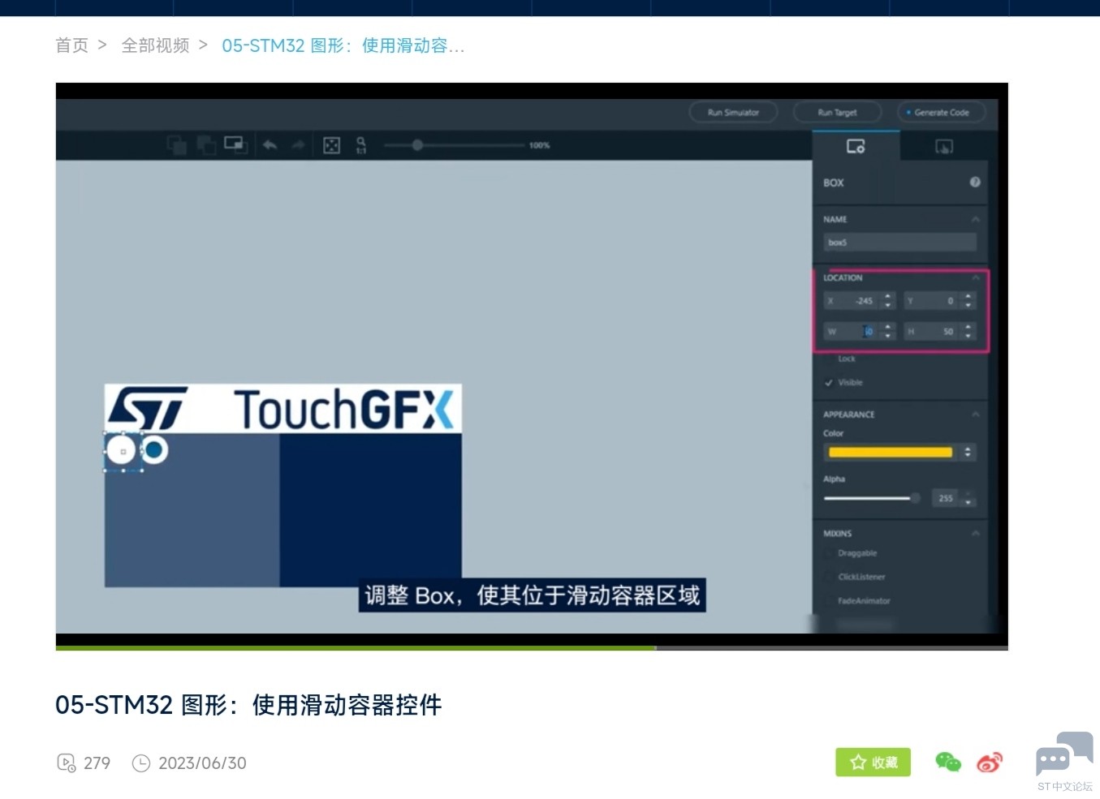The height and width of the screenshot is (799, 1100).
Task: Open the Color dropdown arrows
Action: 967,452
